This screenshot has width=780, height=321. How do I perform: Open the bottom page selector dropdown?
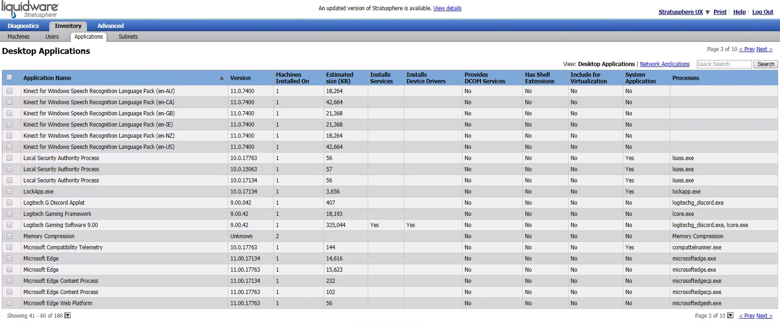730,315
